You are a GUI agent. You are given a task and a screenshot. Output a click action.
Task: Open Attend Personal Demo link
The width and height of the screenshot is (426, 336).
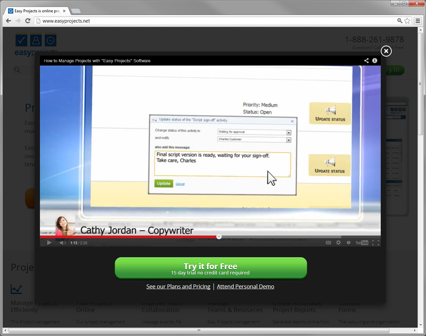coord(246,286)
